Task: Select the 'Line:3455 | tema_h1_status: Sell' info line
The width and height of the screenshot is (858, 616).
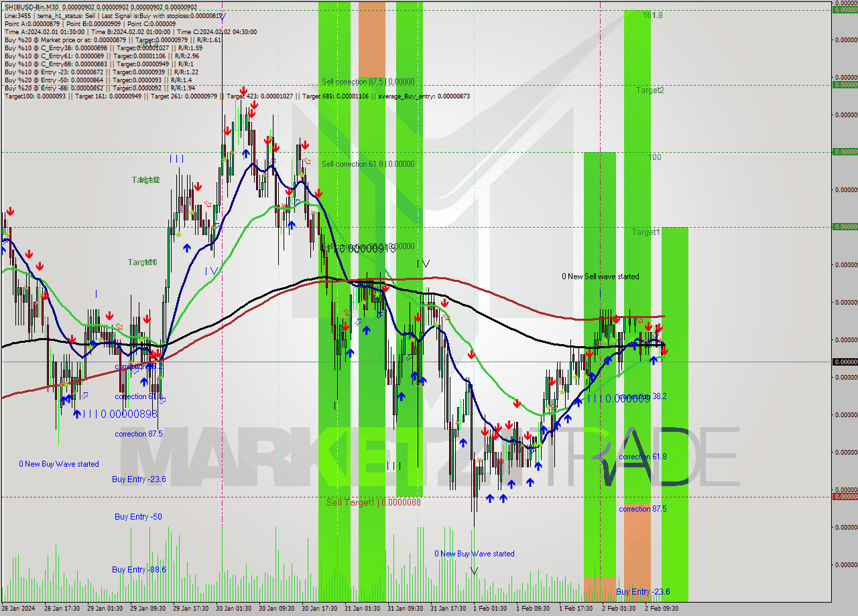Action: 114,15
